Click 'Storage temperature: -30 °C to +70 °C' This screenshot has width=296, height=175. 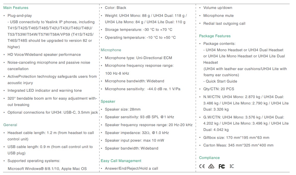139,30
